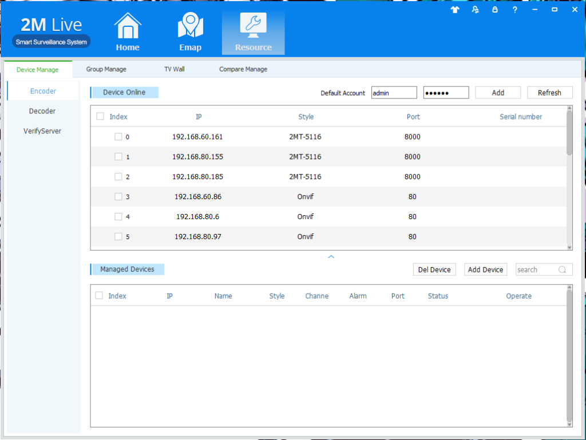Switch to the Group Manage tab

click(106, 69)
